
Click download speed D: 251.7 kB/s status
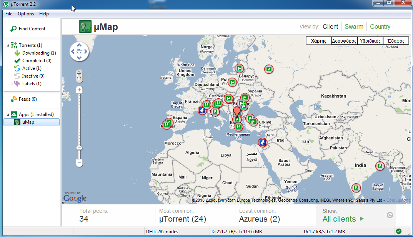(236, 232)
